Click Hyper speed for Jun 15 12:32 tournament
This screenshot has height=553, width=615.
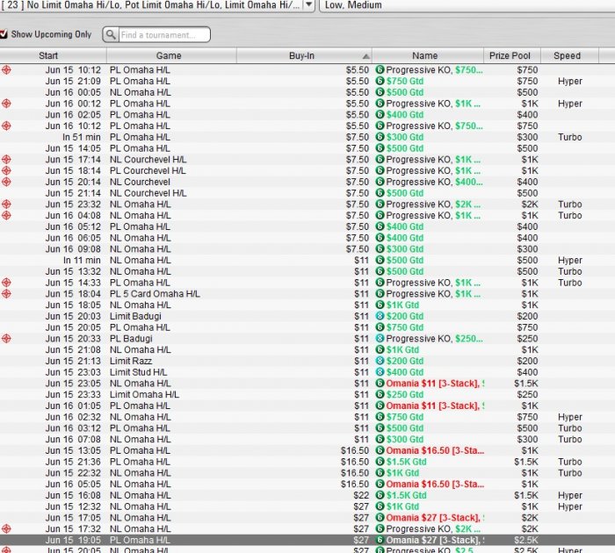(x=570, y=506)
